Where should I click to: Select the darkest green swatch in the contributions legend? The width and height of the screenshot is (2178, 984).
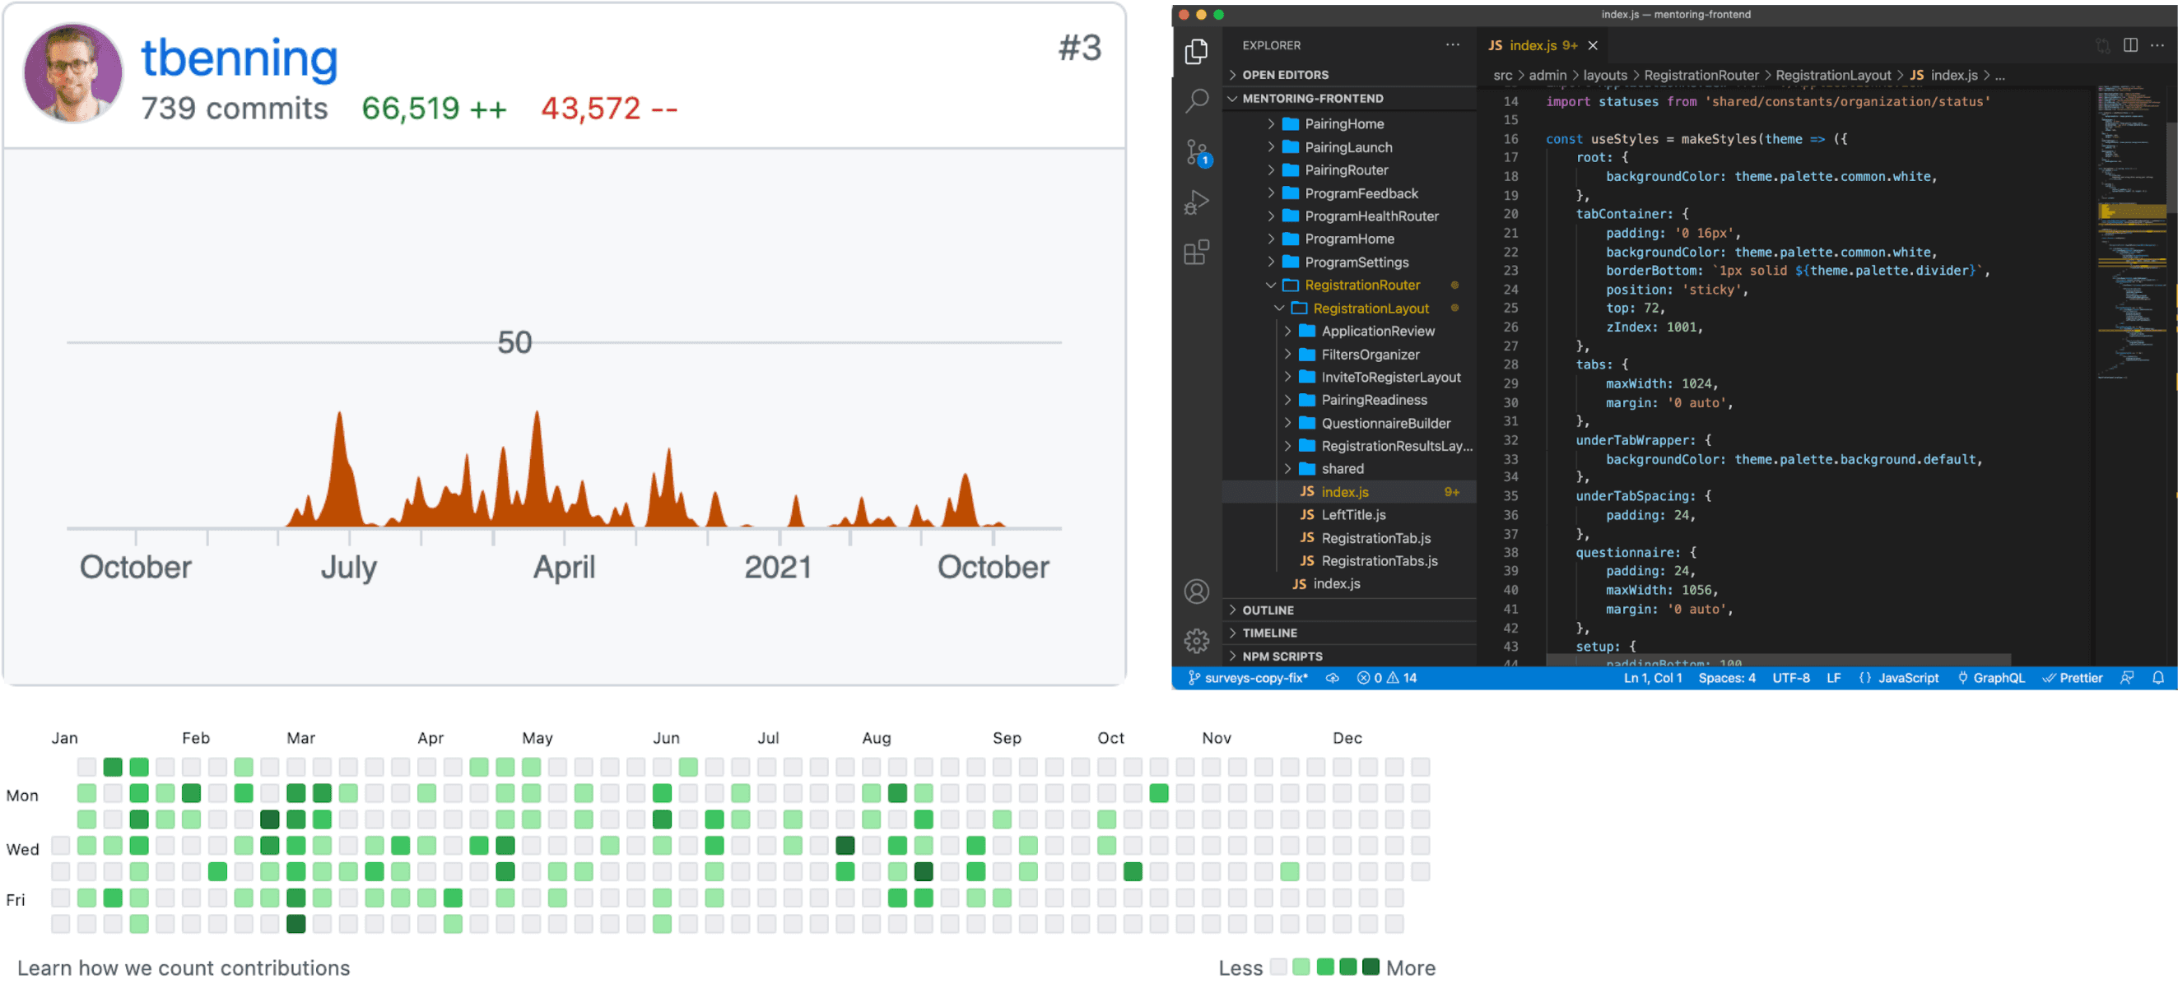point(1371,966)
